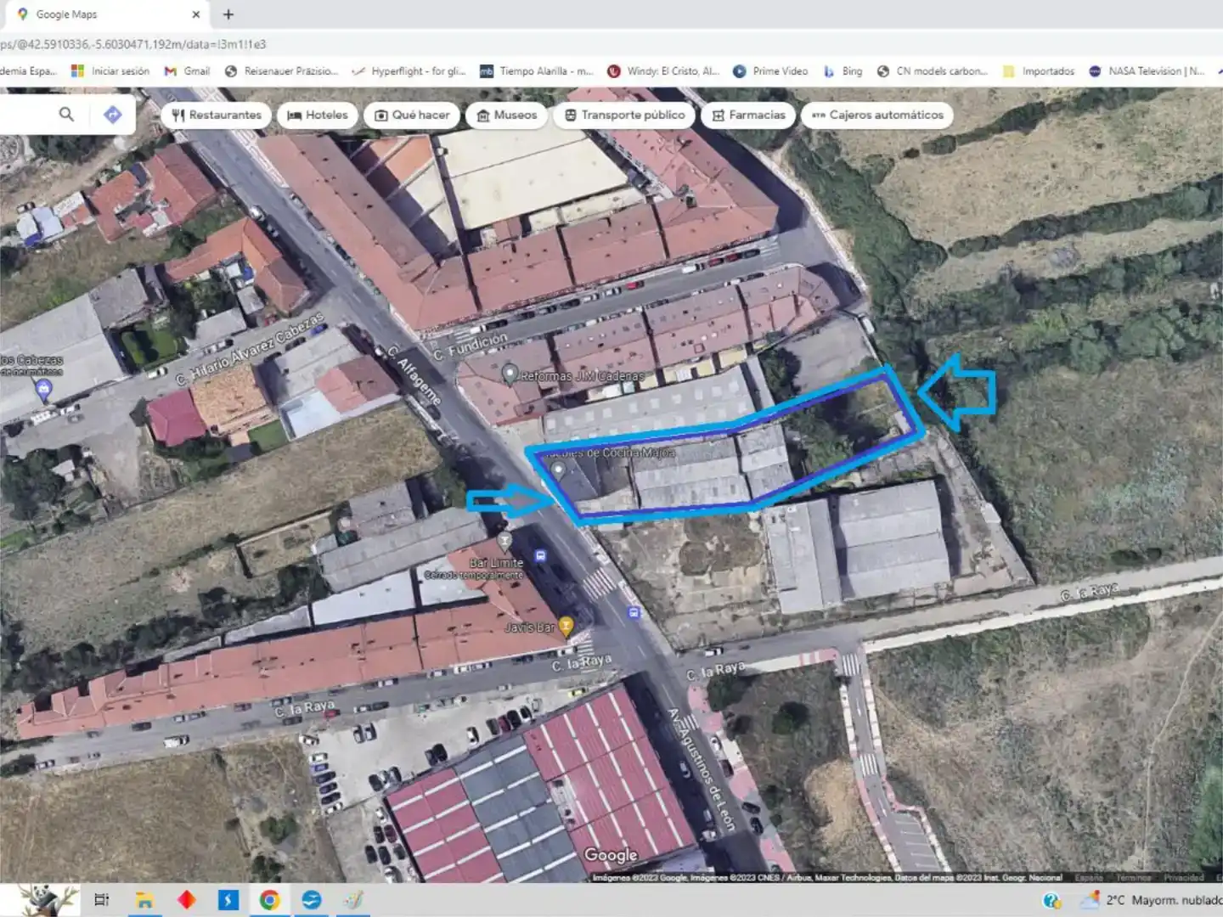Filter map by Hoteles
Viewport: 1223px width, 917px height.
[318, 115]
